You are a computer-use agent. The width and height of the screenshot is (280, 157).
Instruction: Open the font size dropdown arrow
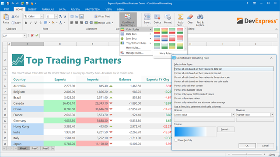(56, 17)
